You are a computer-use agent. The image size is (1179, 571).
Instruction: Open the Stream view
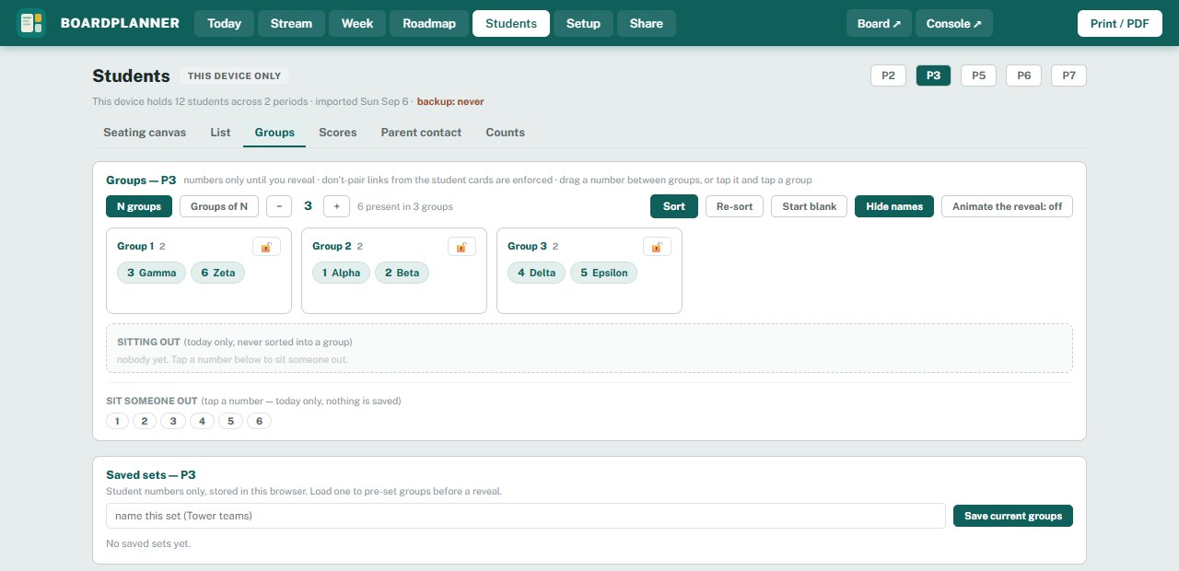[291, 24]
